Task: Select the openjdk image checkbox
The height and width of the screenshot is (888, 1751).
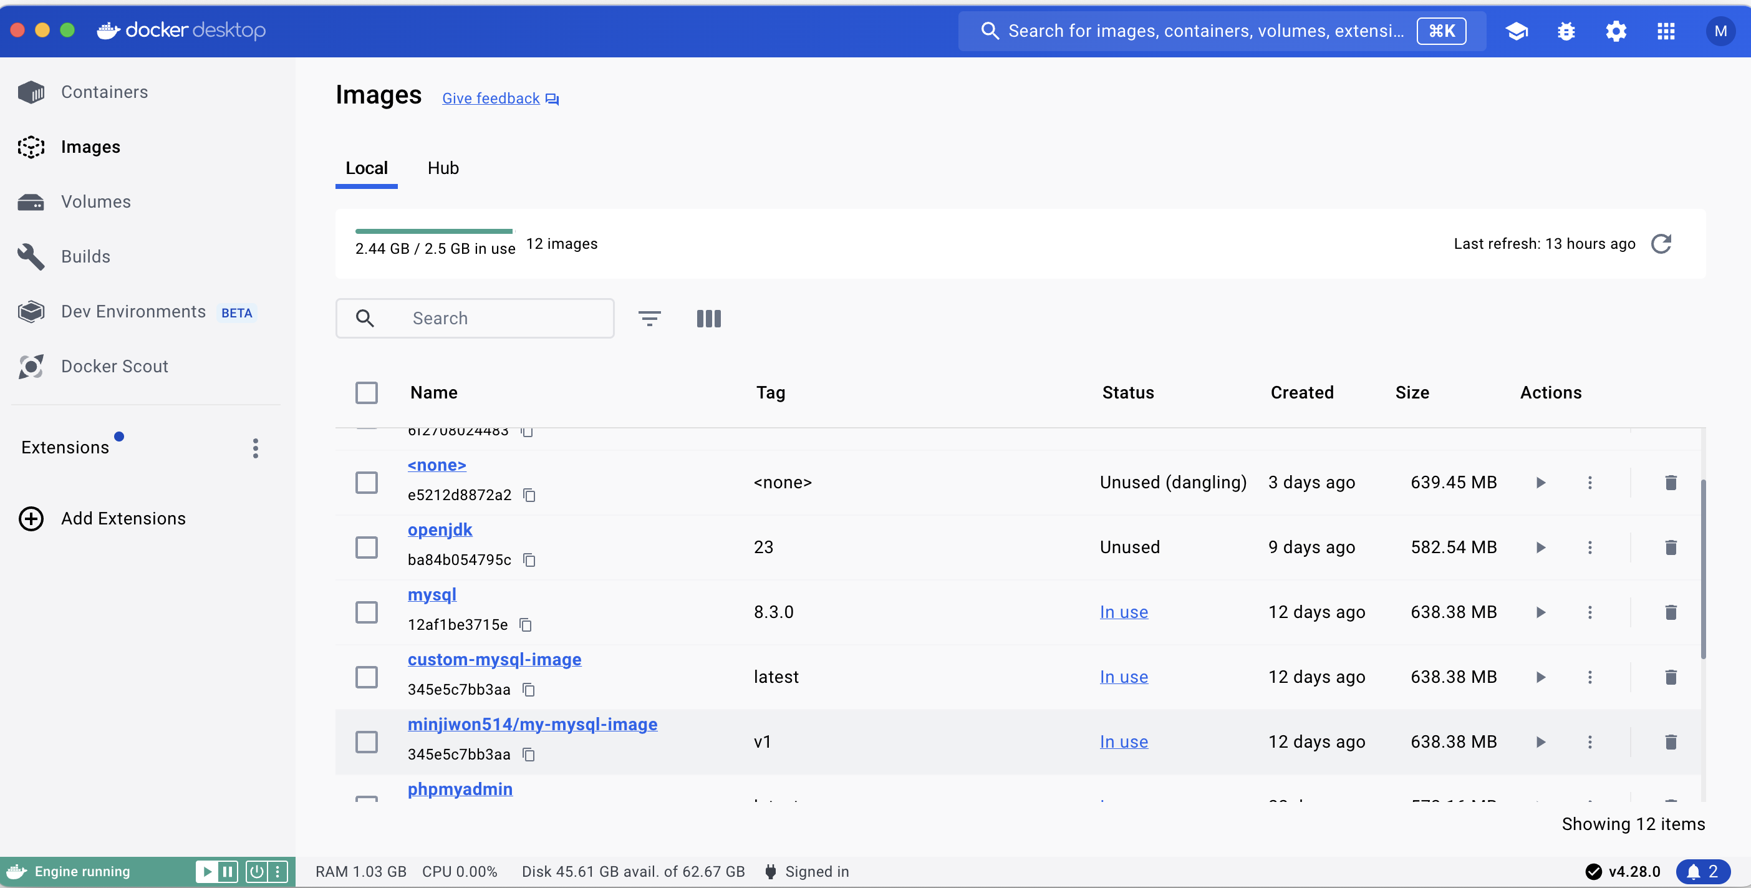Action: (x=367, y=548)
